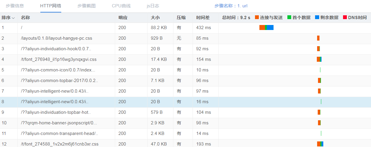The width and height of the screenshot is (371, 147).
Task: Click the red DNS时间 legend swatch
Action: pos(345,18)
